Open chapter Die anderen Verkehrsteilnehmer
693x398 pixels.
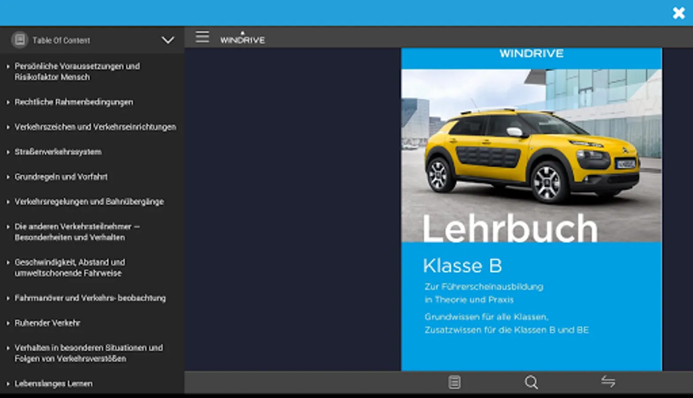coord(77,232)
